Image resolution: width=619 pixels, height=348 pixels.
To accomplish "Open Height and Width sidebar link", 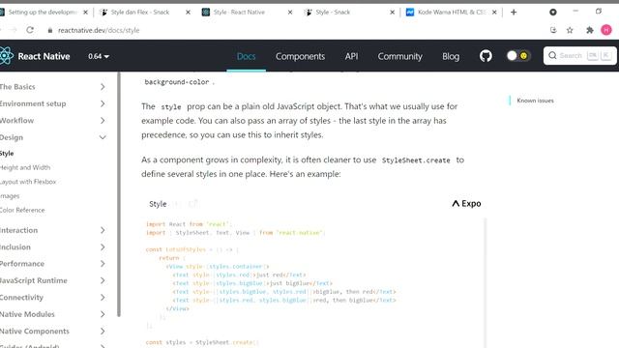I will click(25, 167).
